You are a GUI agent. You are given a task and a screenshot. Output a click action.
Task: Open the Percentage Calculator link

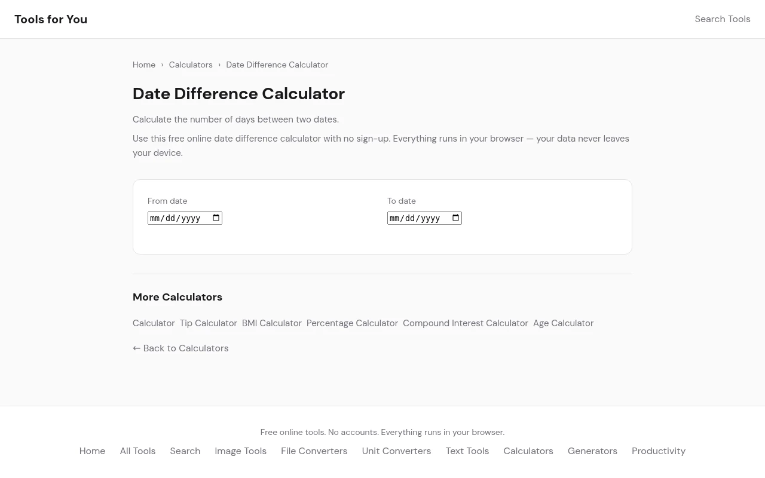(x=352, y=323)
